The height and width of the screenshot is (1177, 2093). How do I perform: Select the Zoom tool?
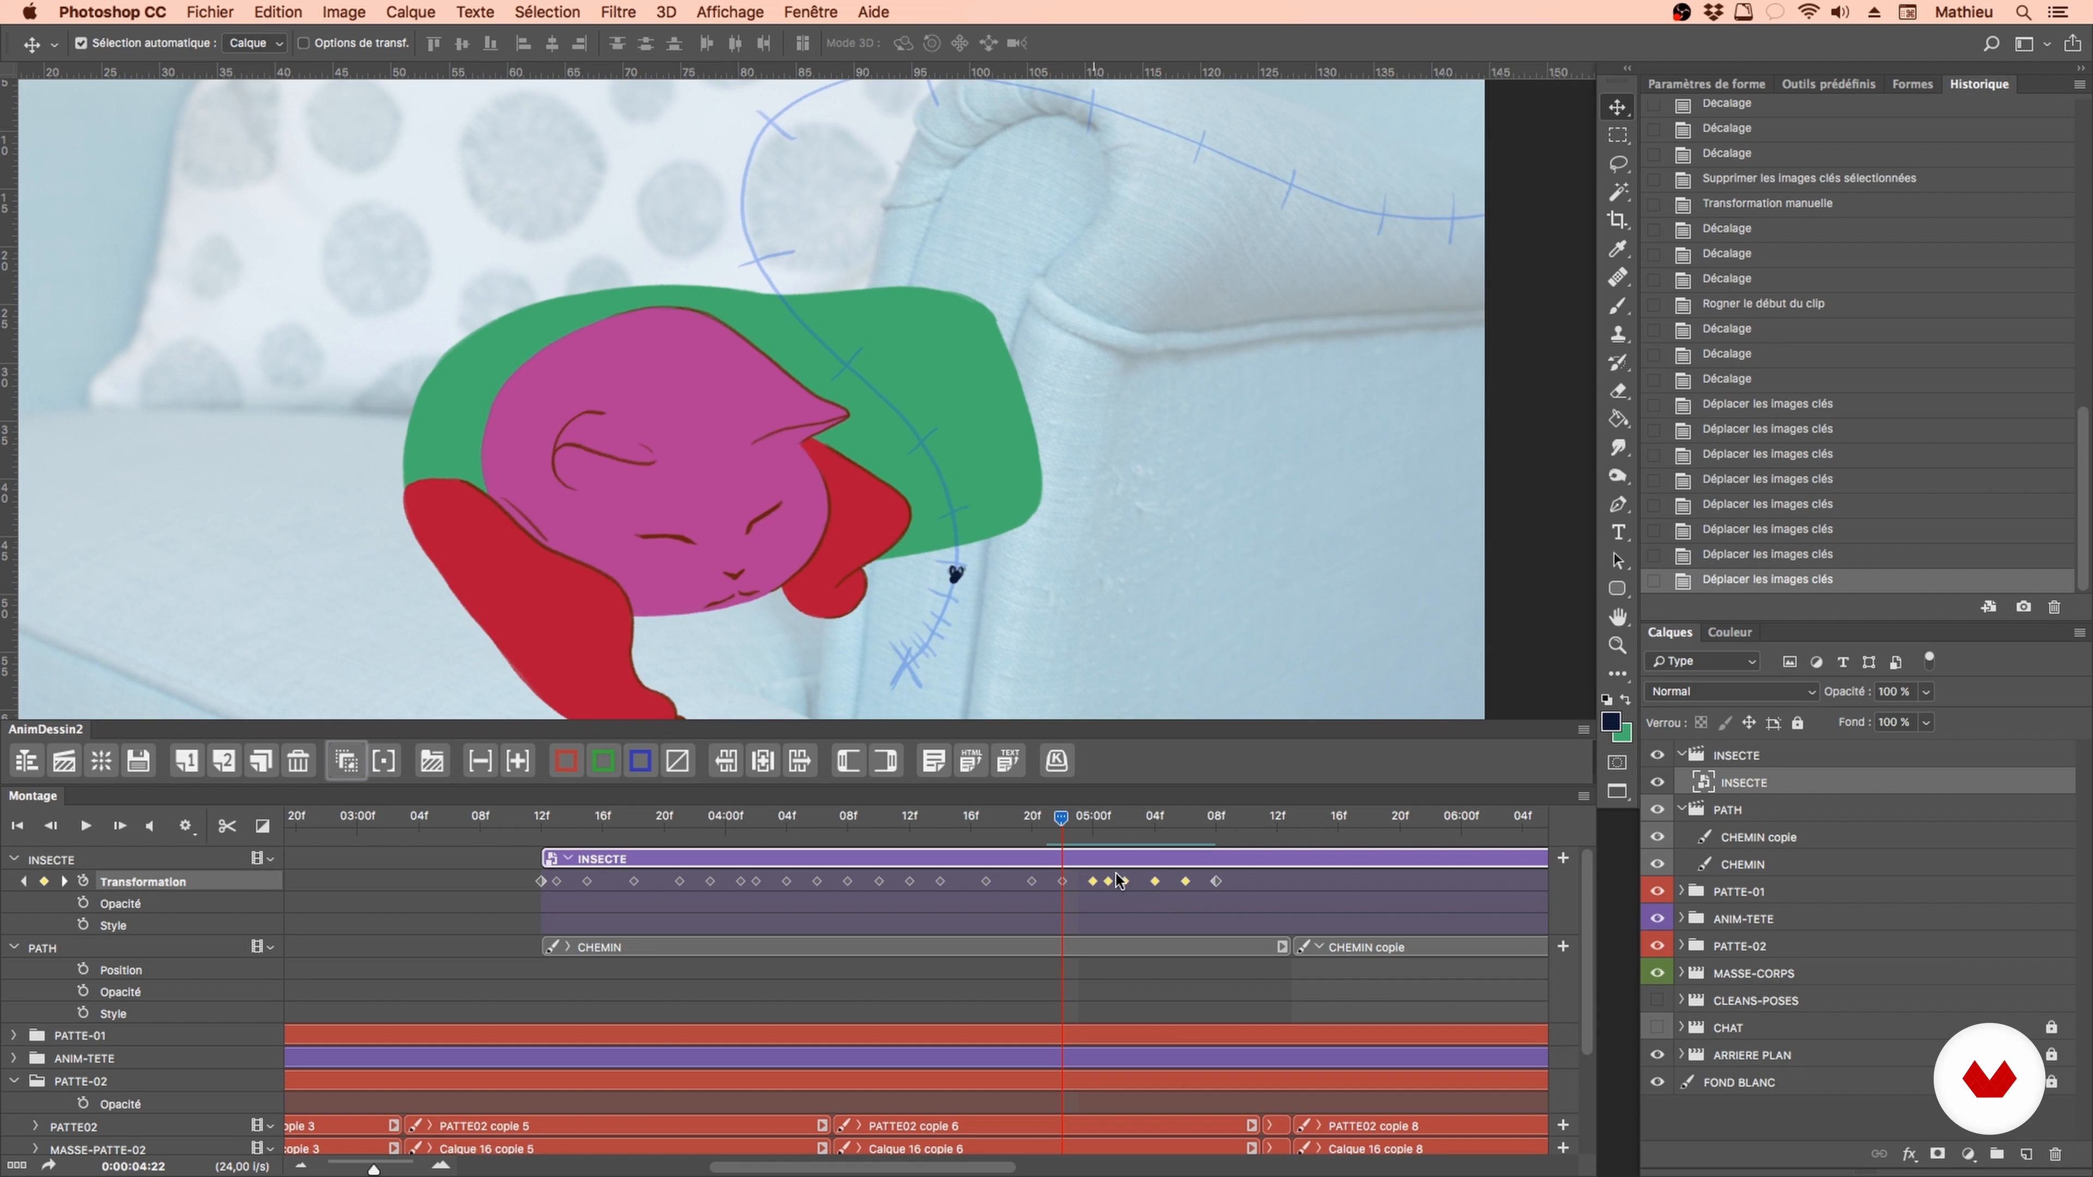(1617, 646)
